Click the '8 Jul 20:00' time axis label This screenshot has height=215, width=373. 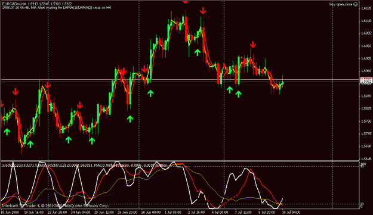[x=267, y=212]
